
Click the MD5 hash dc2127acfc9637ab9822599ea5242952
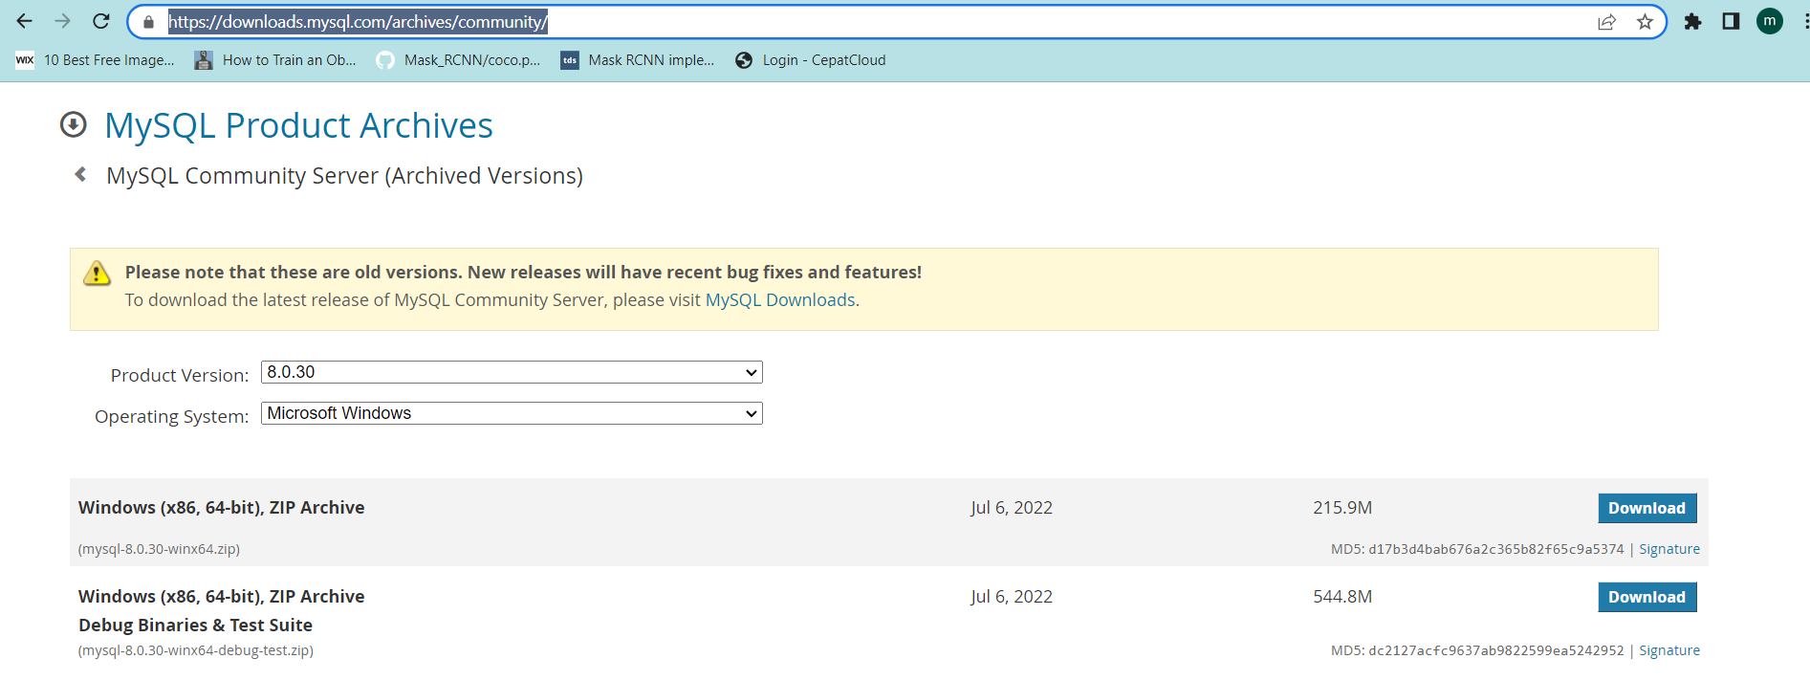(x=1495, y=650)
